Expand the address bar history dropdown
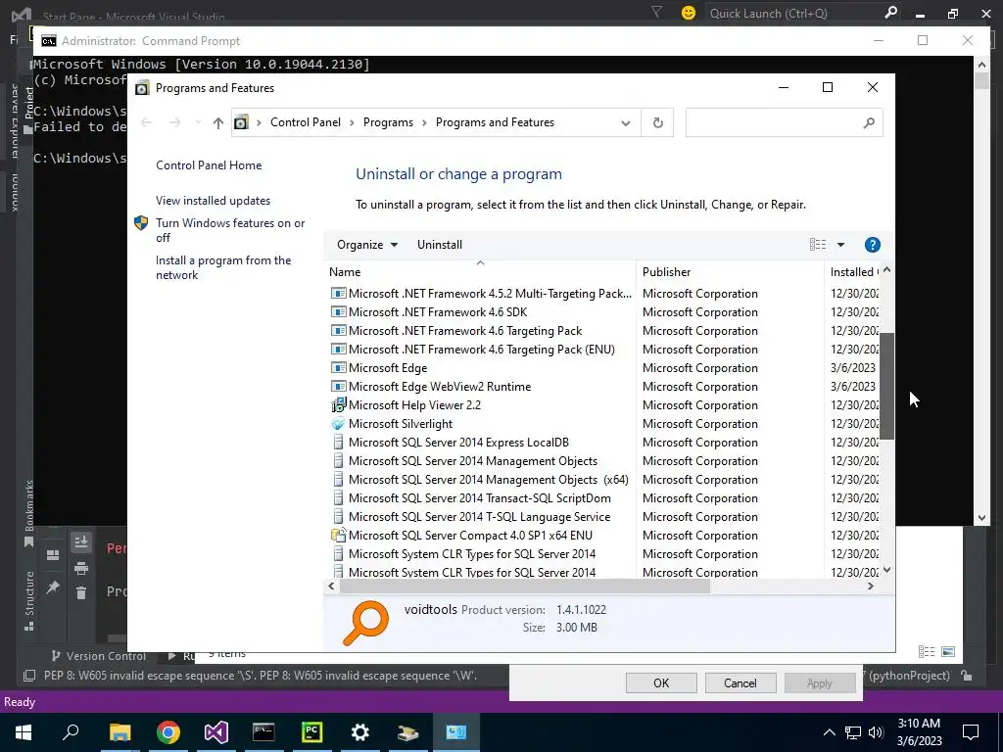The width and height of the screenshot is (1003, 752). (626, 122)
